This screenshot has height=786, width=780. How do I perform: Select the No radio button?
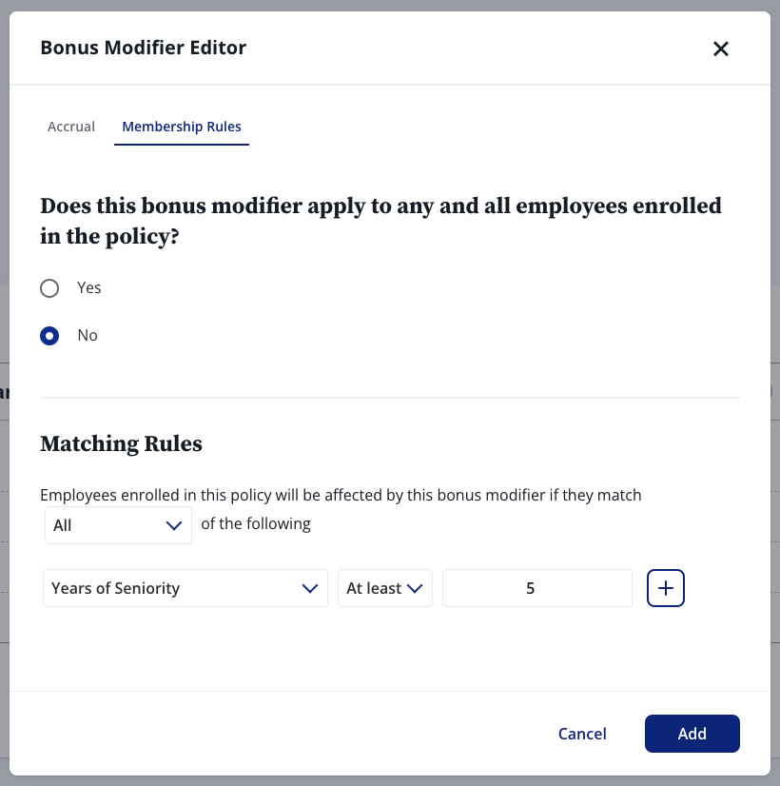click(49, 336)
